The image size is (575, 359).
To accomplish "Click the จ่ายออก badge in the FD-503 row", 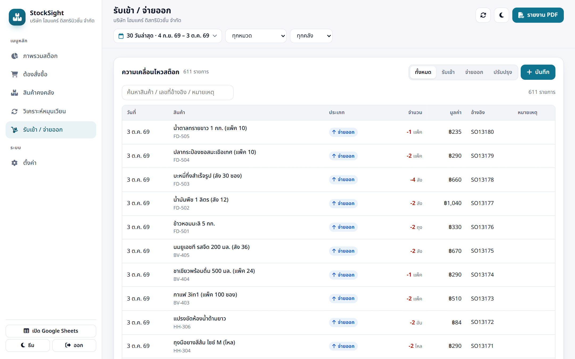I will tap(343, 180).
